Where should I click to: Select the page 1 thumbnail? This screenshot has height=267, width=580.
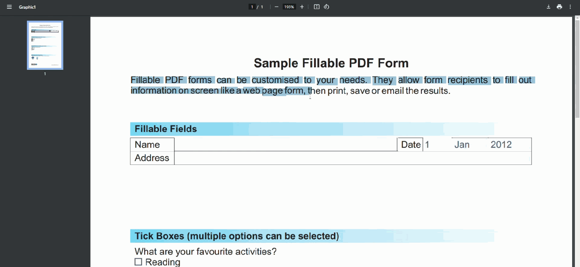click(x=45, y=45)
